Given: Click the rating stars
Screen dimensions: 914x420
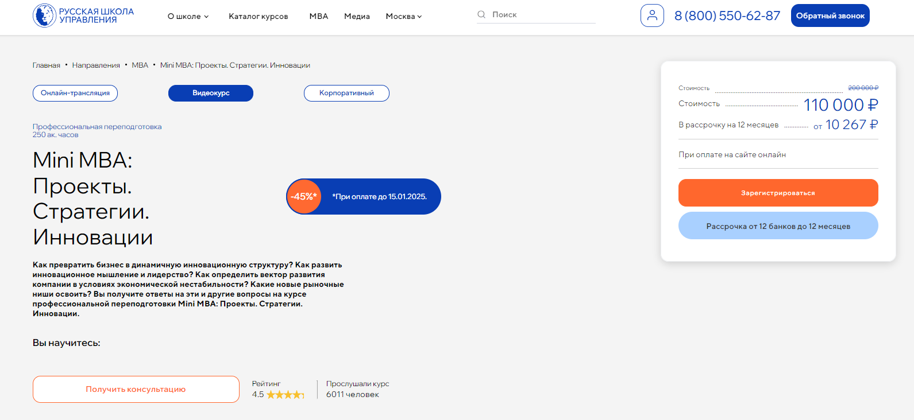Looking at the screenshot, I should tap(285, 395).
